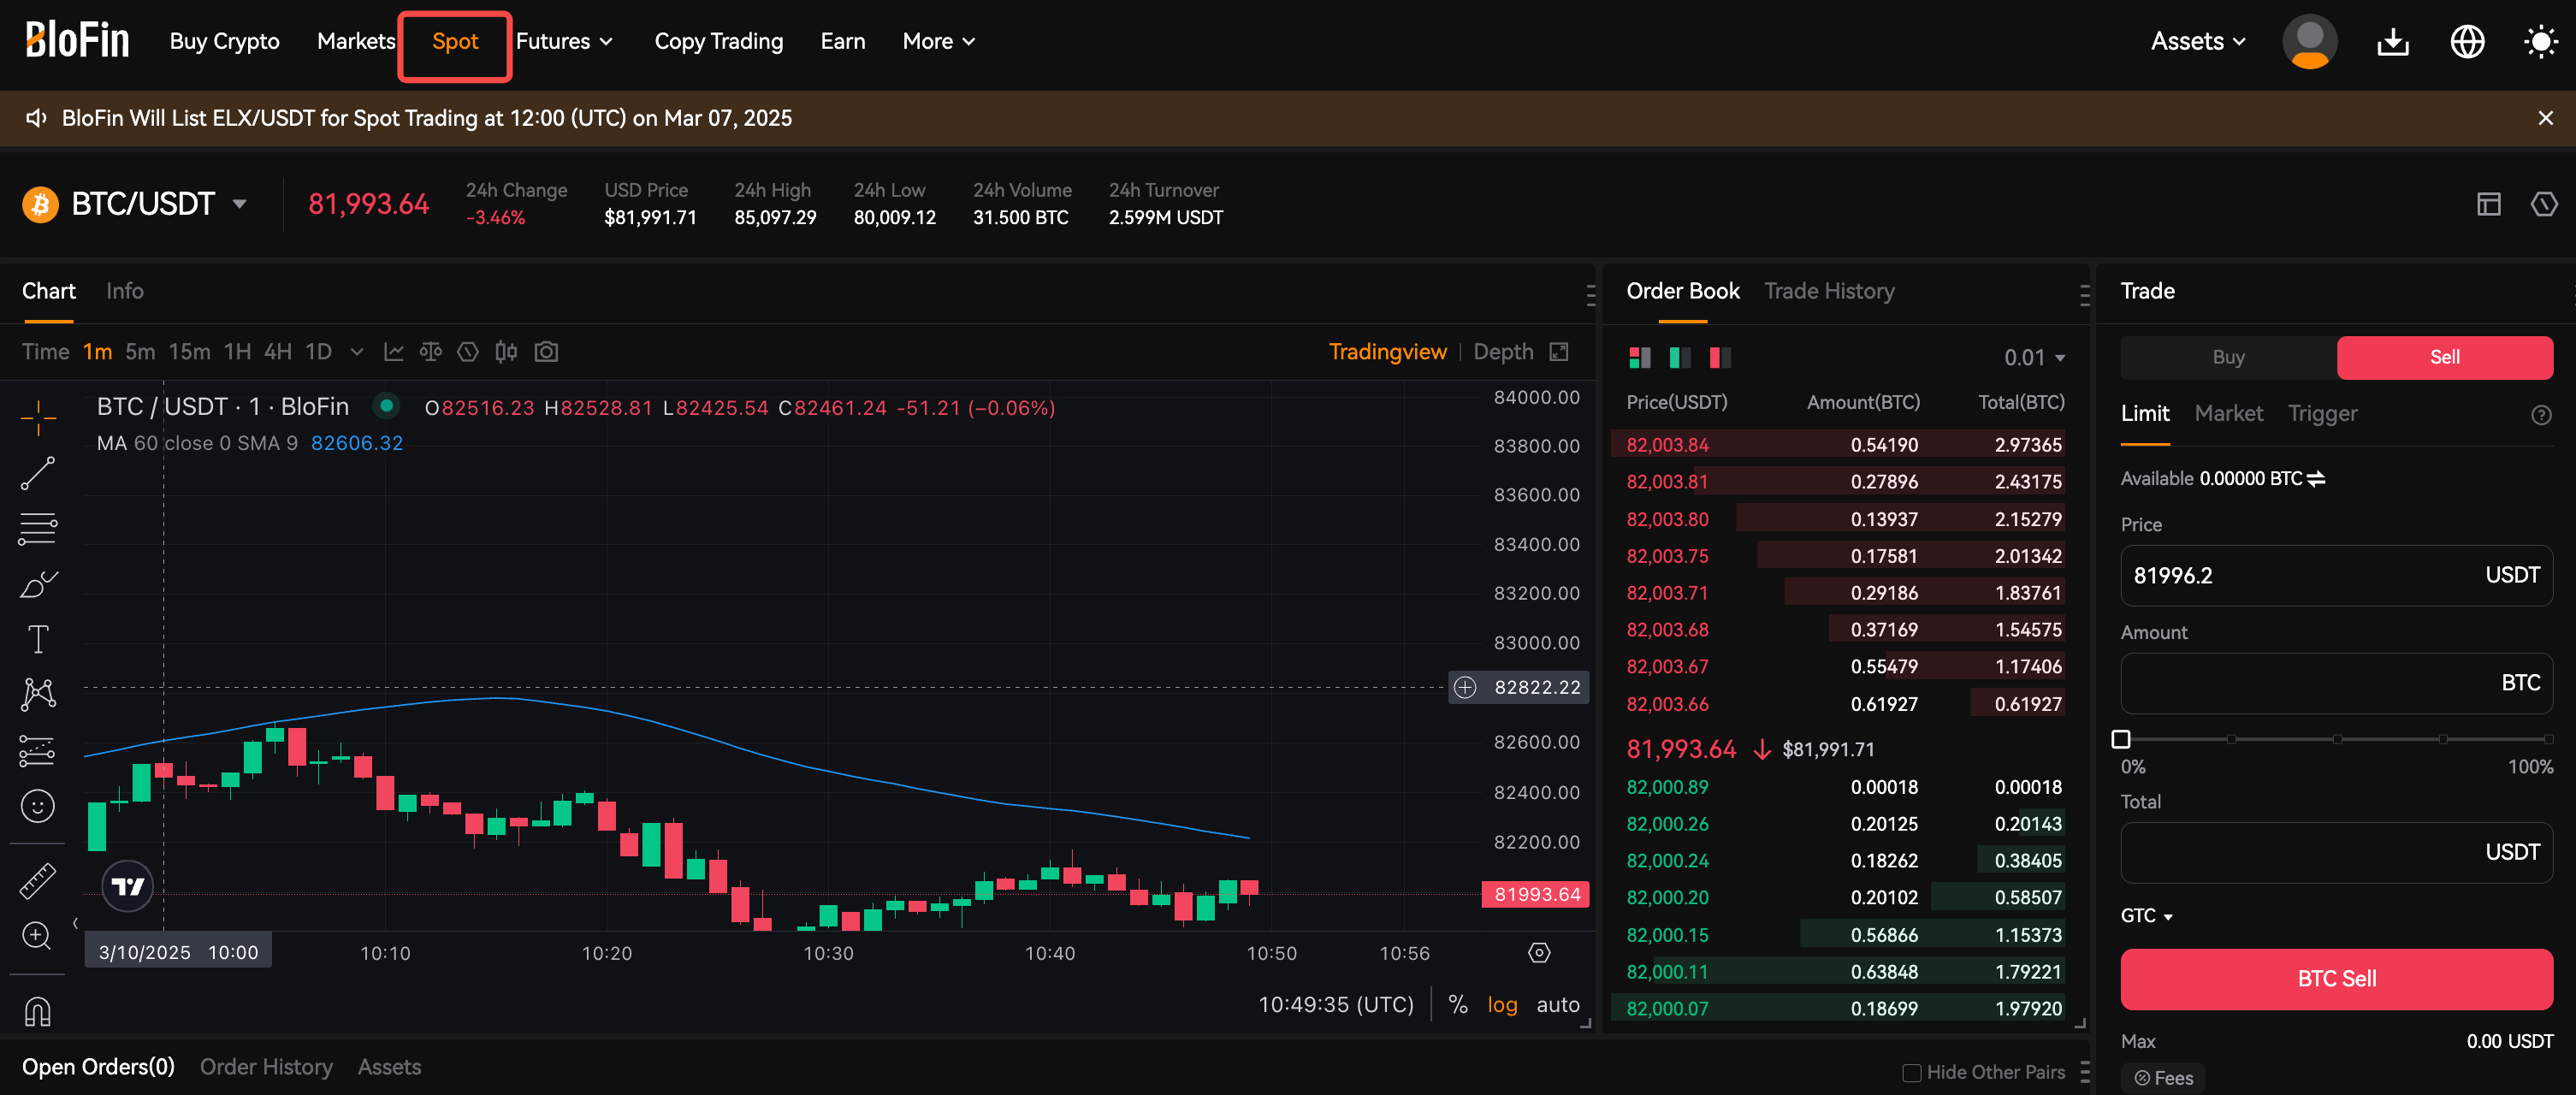The height and width of the screenshot is (1095, 2576).
Task: Open the trading tutorial guide icon
Action: (2544, 204)
